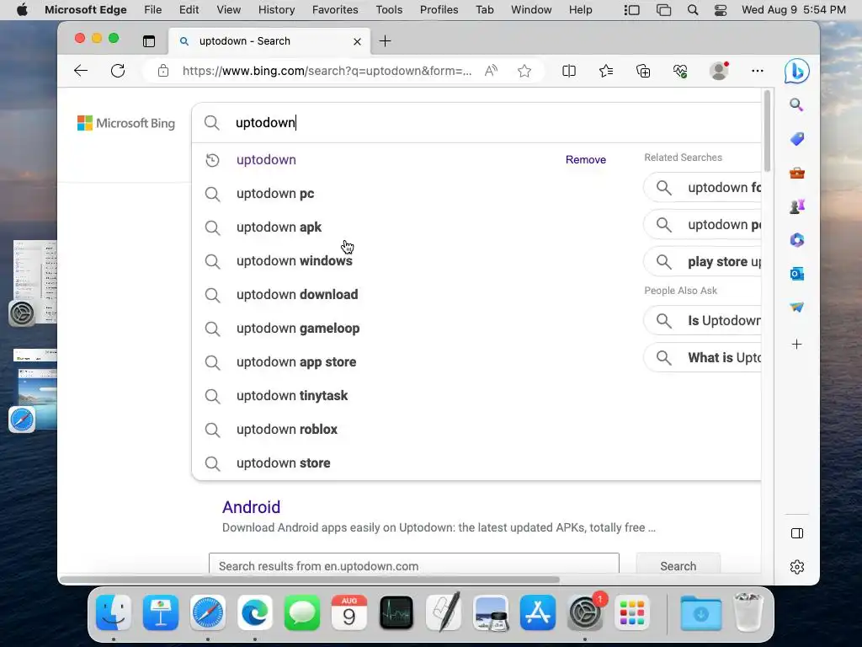Choose suggestion uptodown tinytask

[292, 396]
